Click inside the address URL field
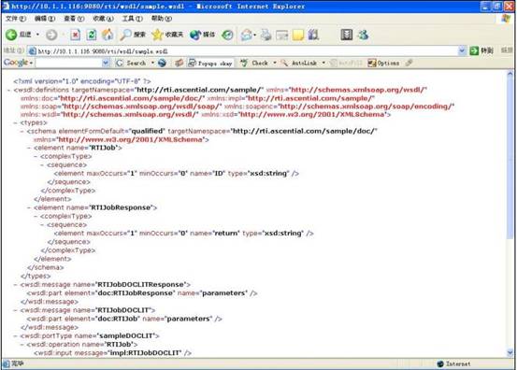The width and height of the screenshot is (517, 370). click(x=242, y=51)
